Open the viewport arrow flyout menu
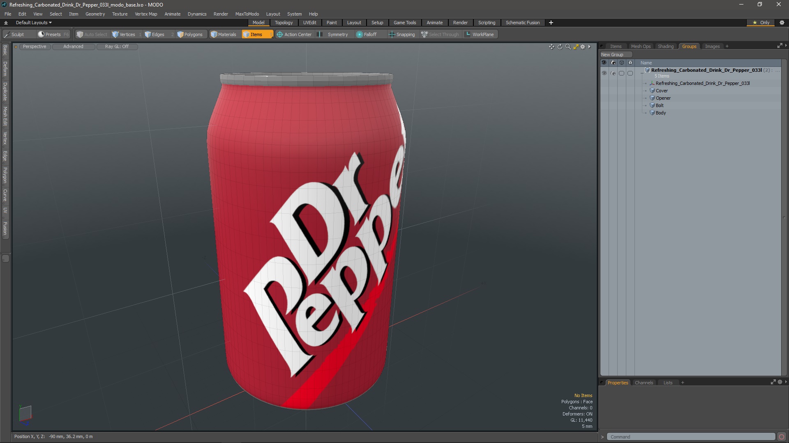The height and width of the screenshot is (443, 789). (x=589, y=47)
